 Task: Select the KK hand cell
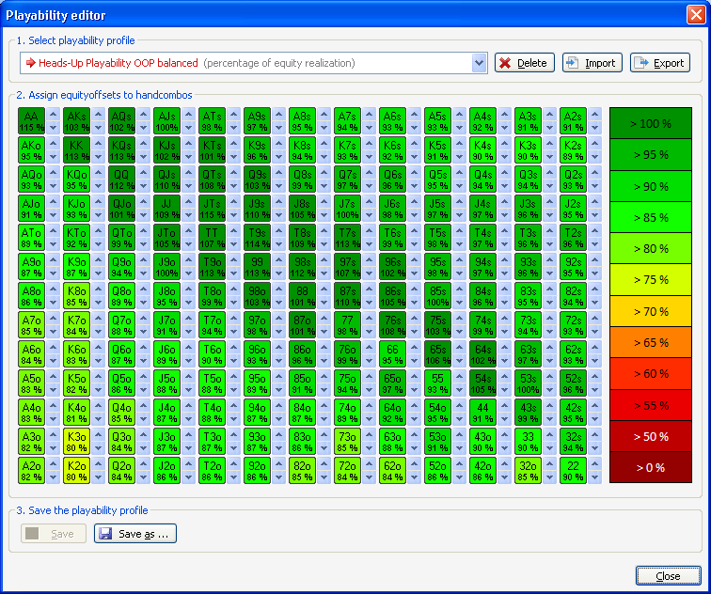(76, 150)
